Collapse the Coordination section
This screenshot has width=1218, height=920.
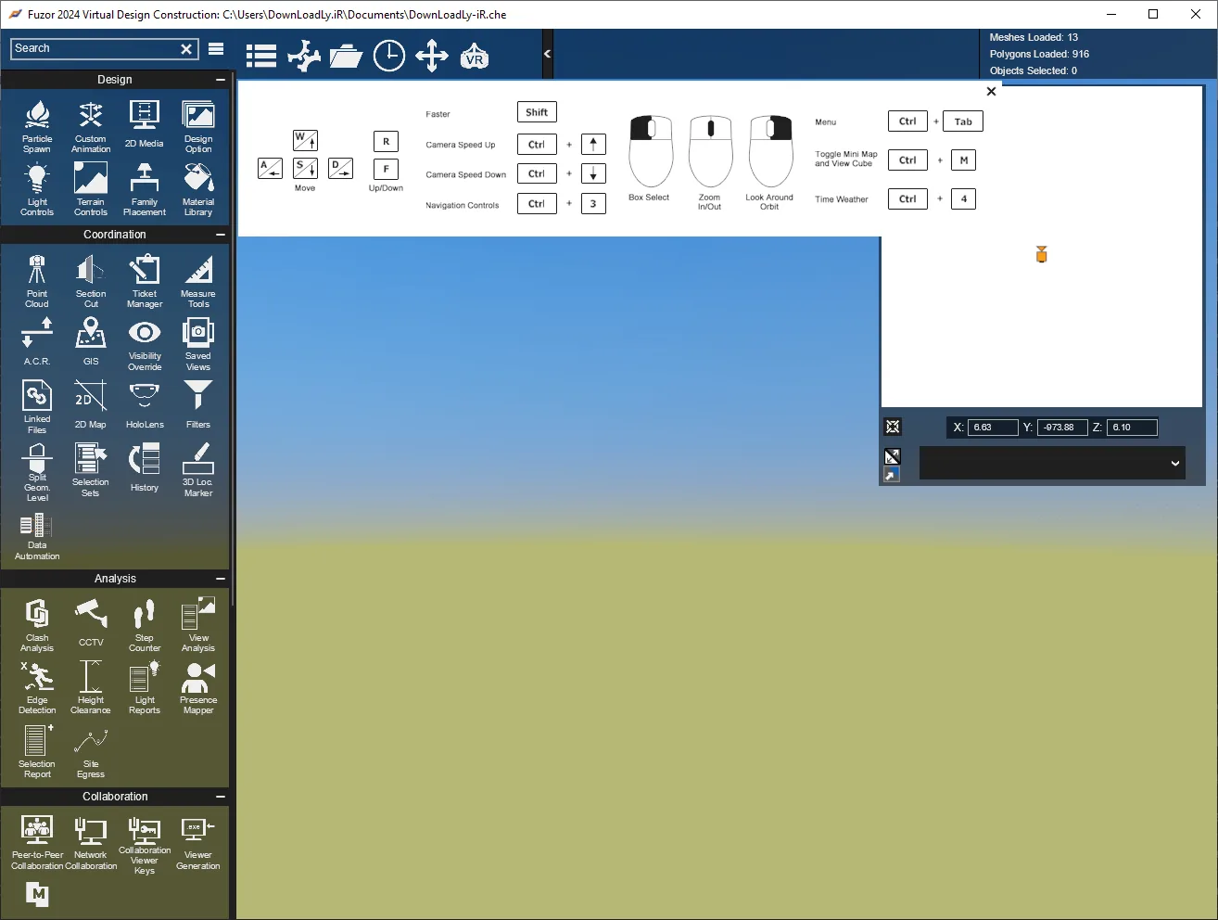221,235
